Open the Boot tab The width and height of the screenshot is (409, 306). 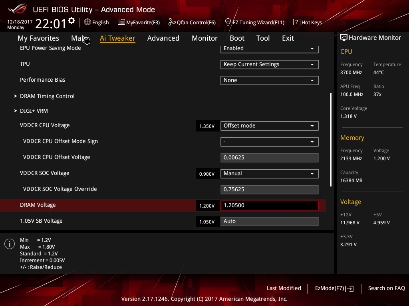click(237, 38)
